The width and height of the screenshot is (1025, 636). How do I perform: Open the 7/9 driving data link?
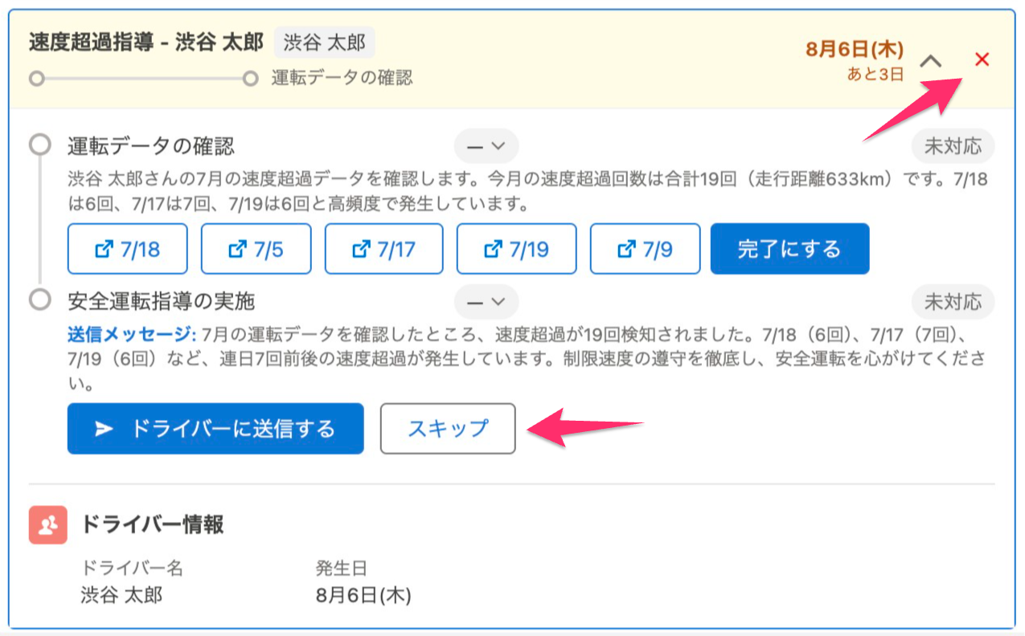pos(646,249)
